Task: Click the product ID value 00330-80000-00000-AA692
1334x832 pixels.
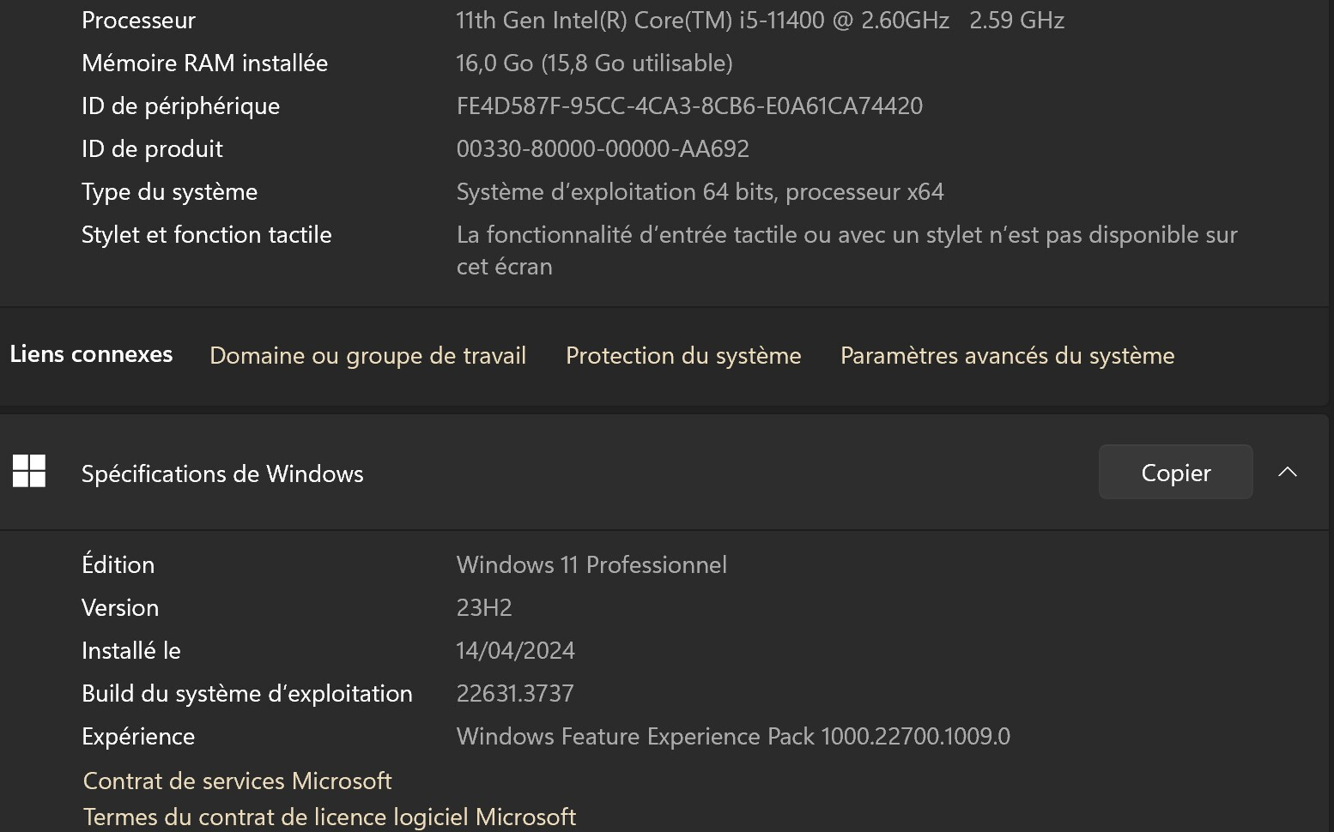Action: [603, 148]
